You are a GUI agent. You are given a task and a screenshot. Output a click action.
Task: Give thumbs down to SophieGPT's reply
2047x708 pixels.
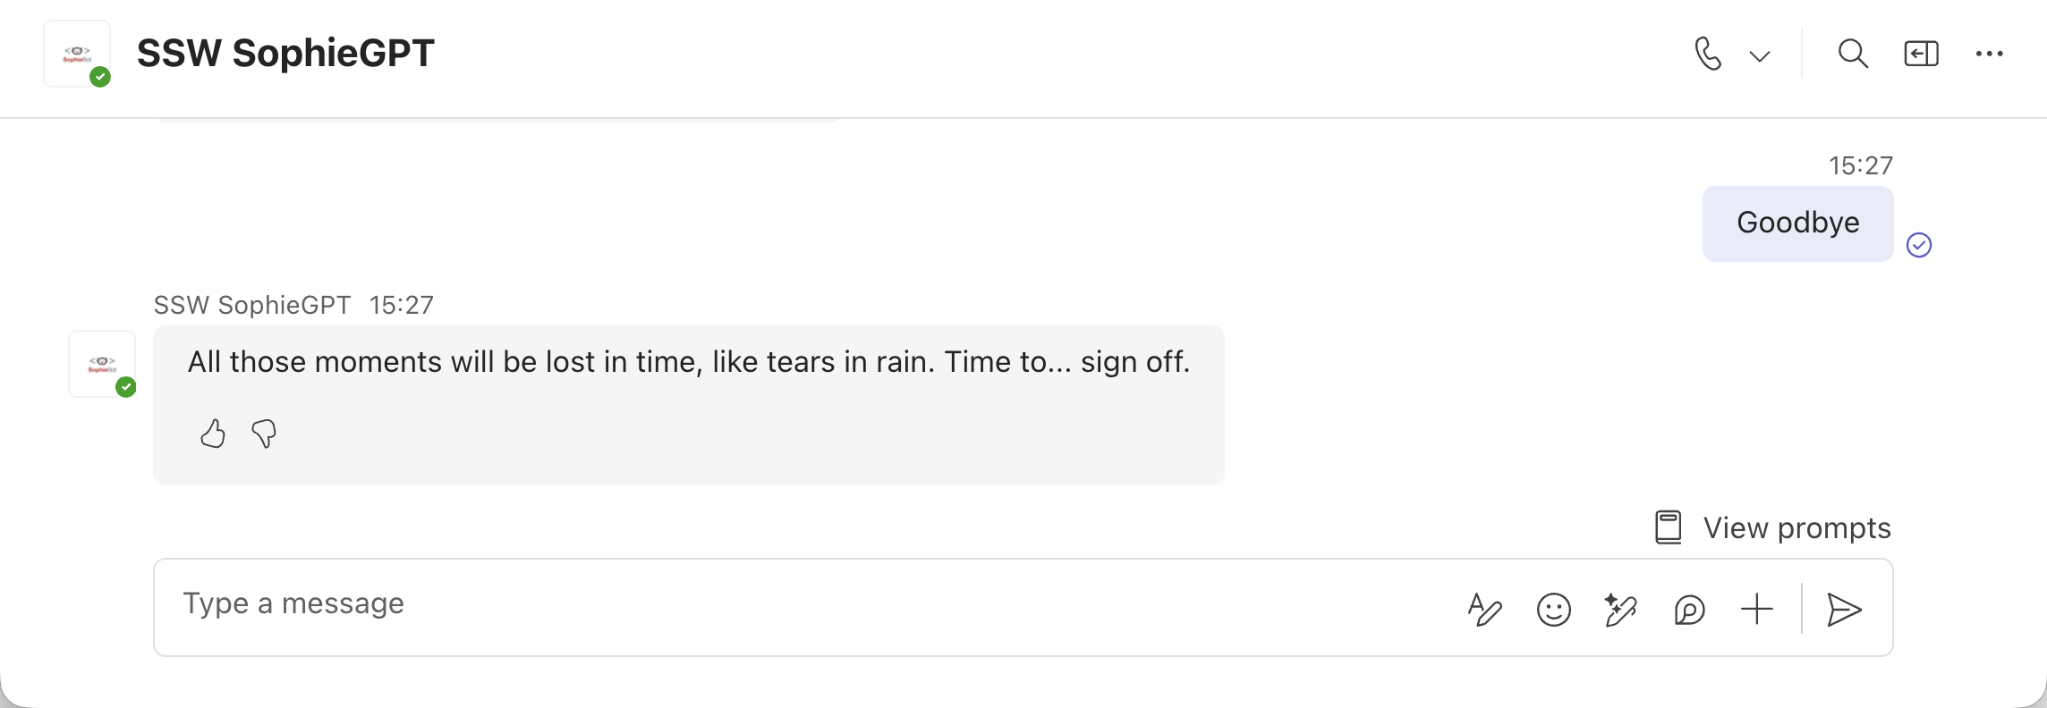click(x=264, y=434)
